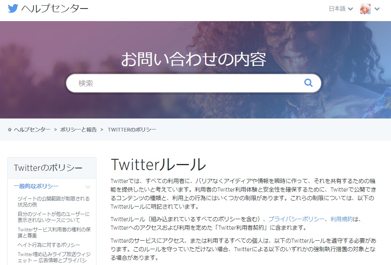Collapse the 一般的なポリシー section chevron

tap(88, 187)
